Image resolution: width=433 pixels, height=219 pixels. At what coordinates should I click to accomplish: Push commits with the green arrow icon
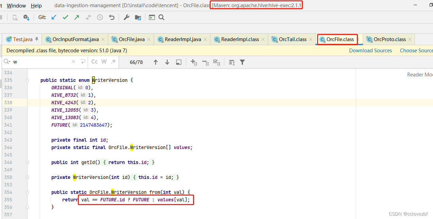77,17
